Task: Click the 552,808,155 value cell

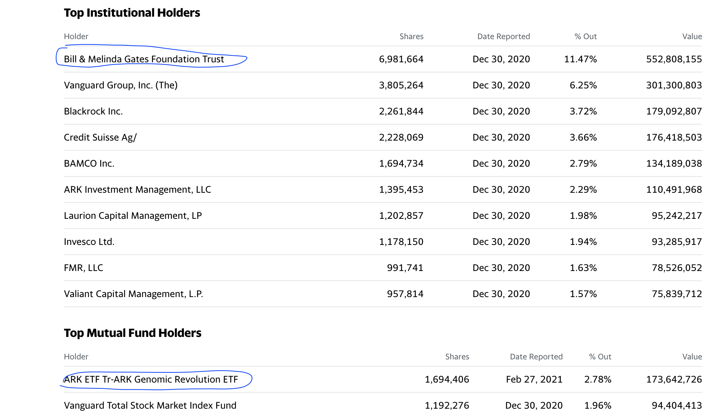Action: coord(674,59)
